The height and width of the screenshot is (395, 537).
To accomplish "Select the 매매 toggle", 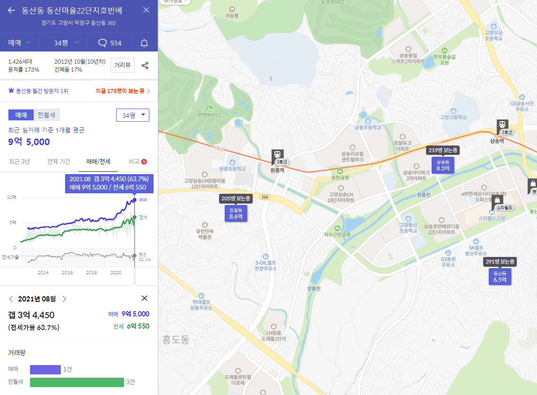I will click(21, 115).
